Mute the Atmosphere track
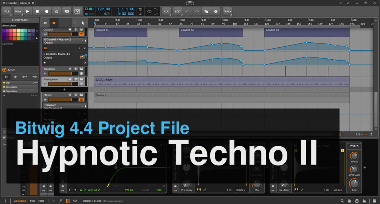380x204 pixels. (x=81, y=79)
